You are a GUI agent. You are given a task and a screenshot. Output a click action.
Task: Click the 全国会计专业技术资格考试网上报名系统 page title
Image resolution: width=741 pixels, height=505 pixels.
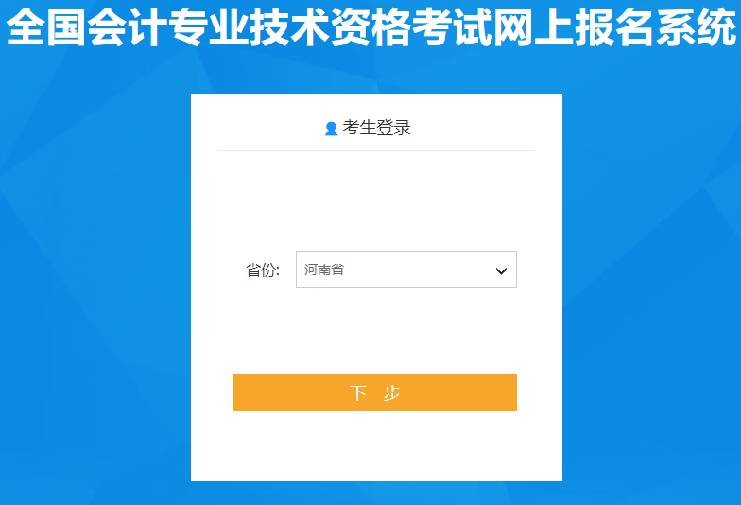tap(370, 26)
